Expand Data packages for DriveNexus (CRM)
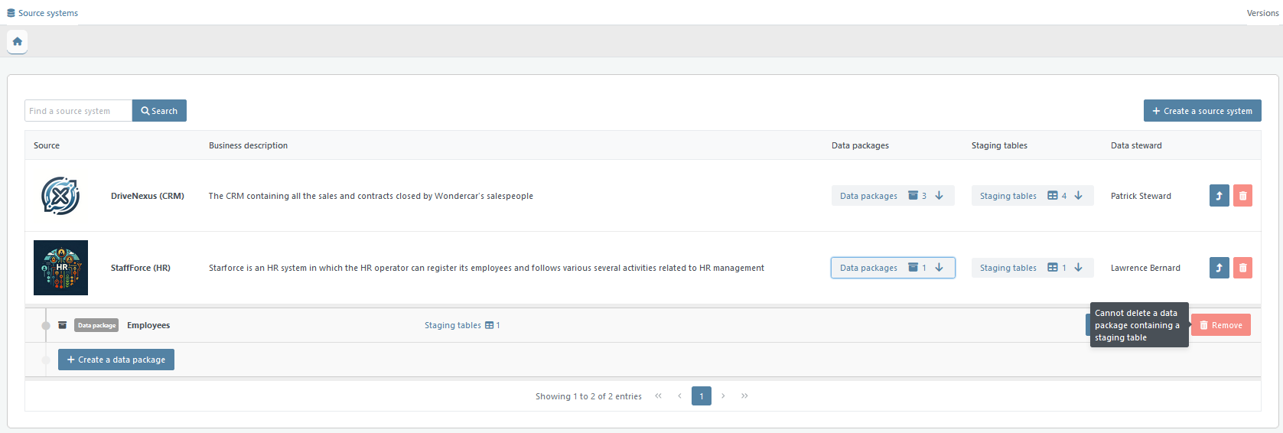 892,196
